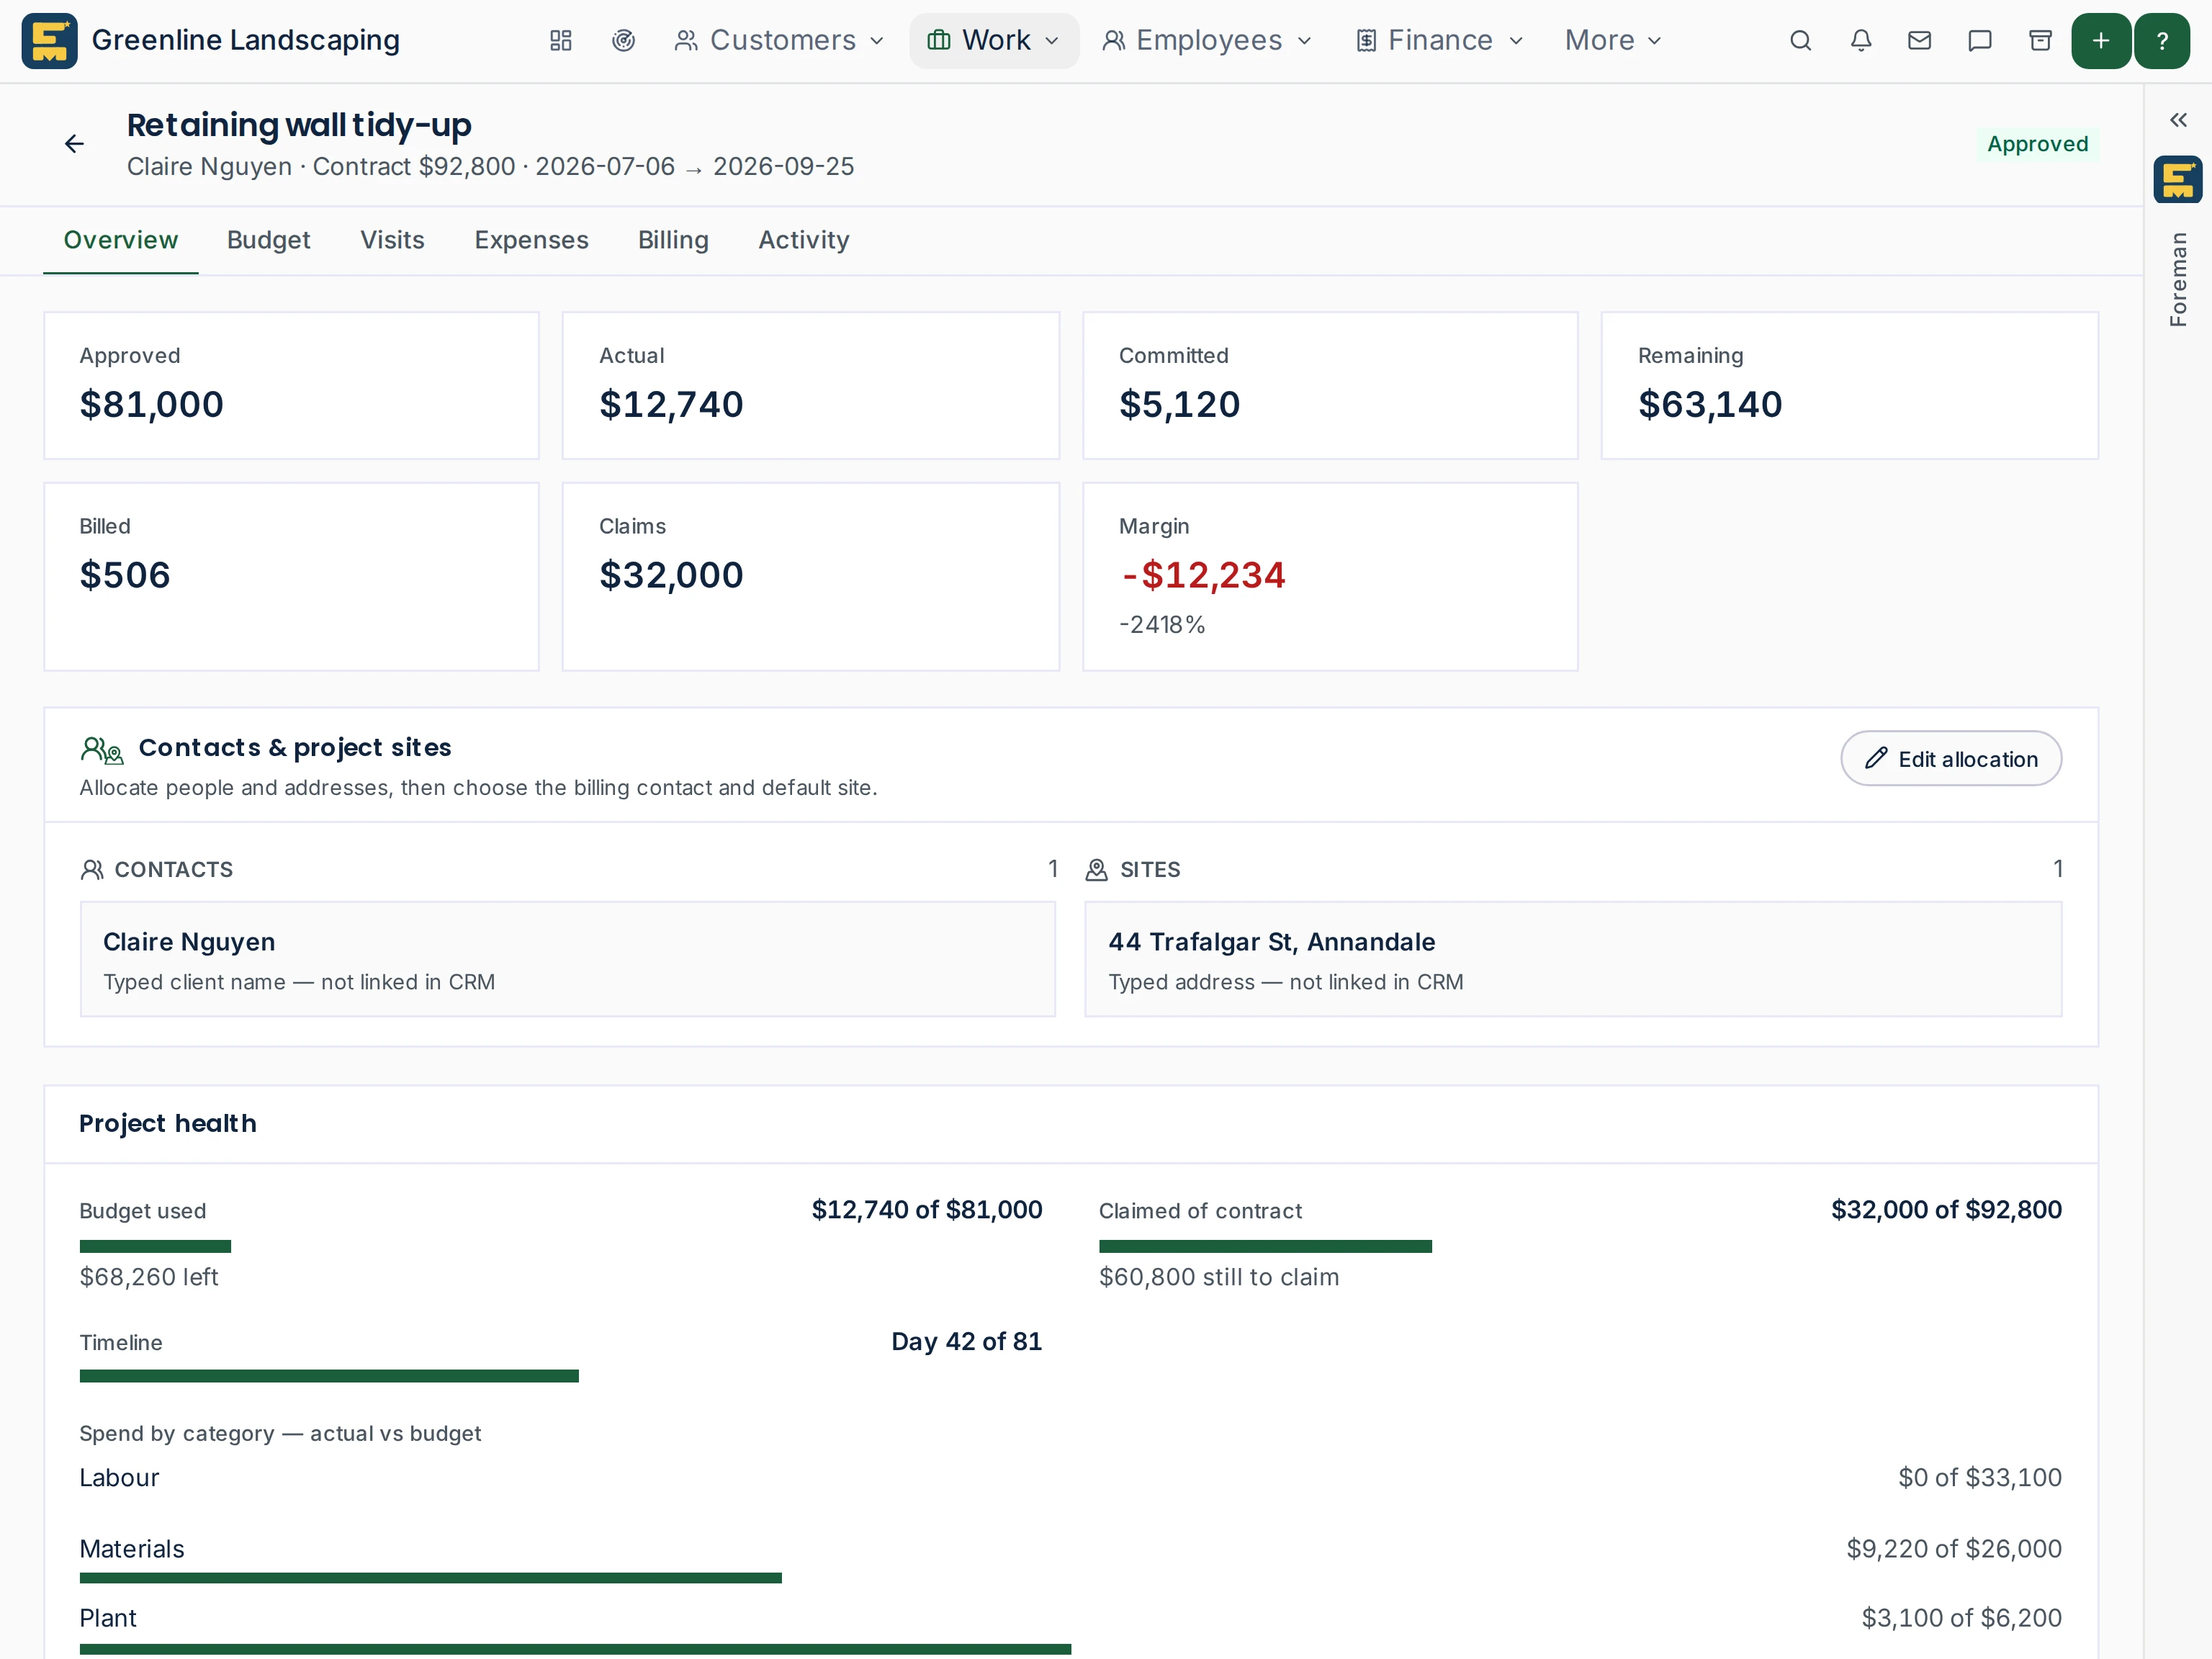
Task: Switch to the Budget tab
Action: click(x=268, y=240)
